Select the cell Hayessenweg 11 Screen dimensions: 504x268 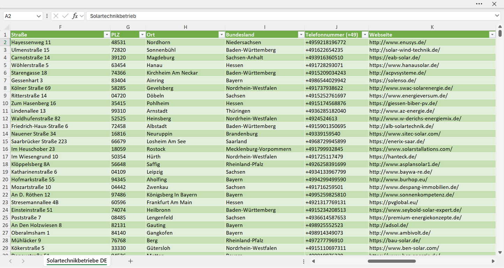click(x=60, y=42)
